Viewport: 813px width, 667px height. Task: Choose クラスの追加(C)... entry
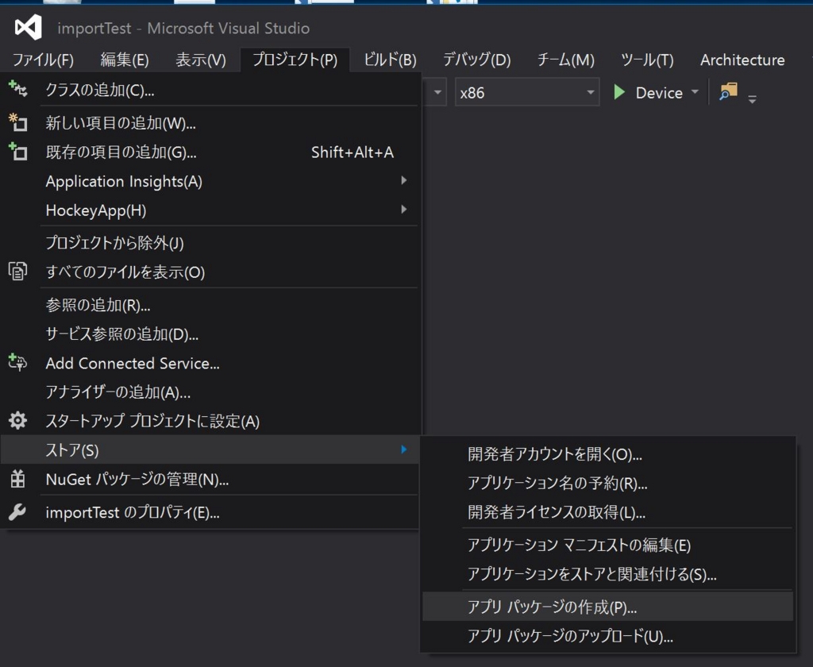click(x=210, y=90)
